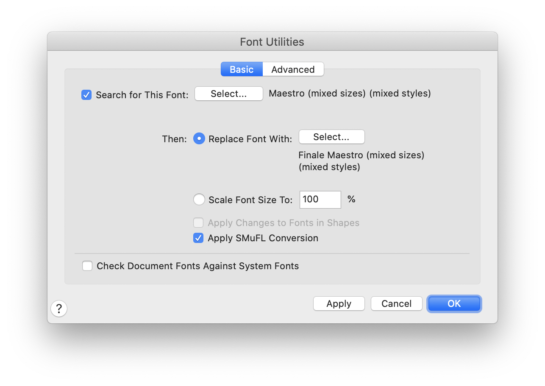Select the Basic tab
The height and width of the screenshot is (386, 545).
tap(241, 69)
